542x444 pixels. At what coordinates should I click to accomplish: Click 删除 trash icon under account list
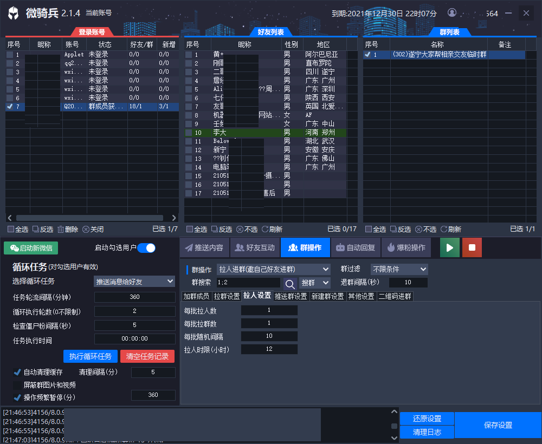[x=61, y=229]
